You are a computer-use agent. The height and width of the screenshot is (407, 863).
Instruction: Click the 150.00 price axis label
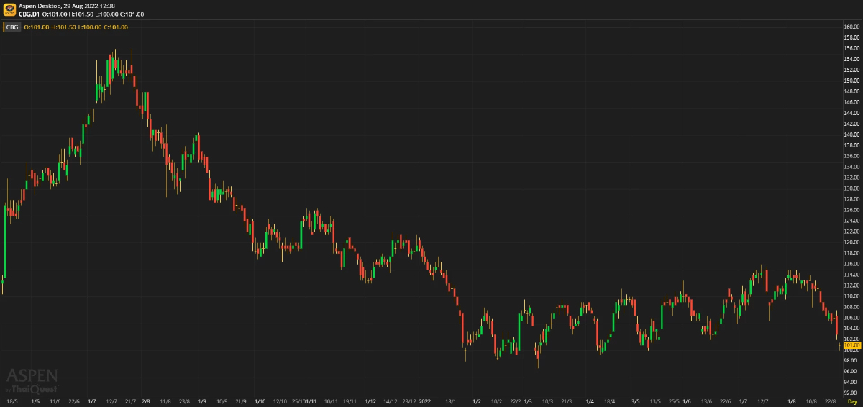(851, 81)
